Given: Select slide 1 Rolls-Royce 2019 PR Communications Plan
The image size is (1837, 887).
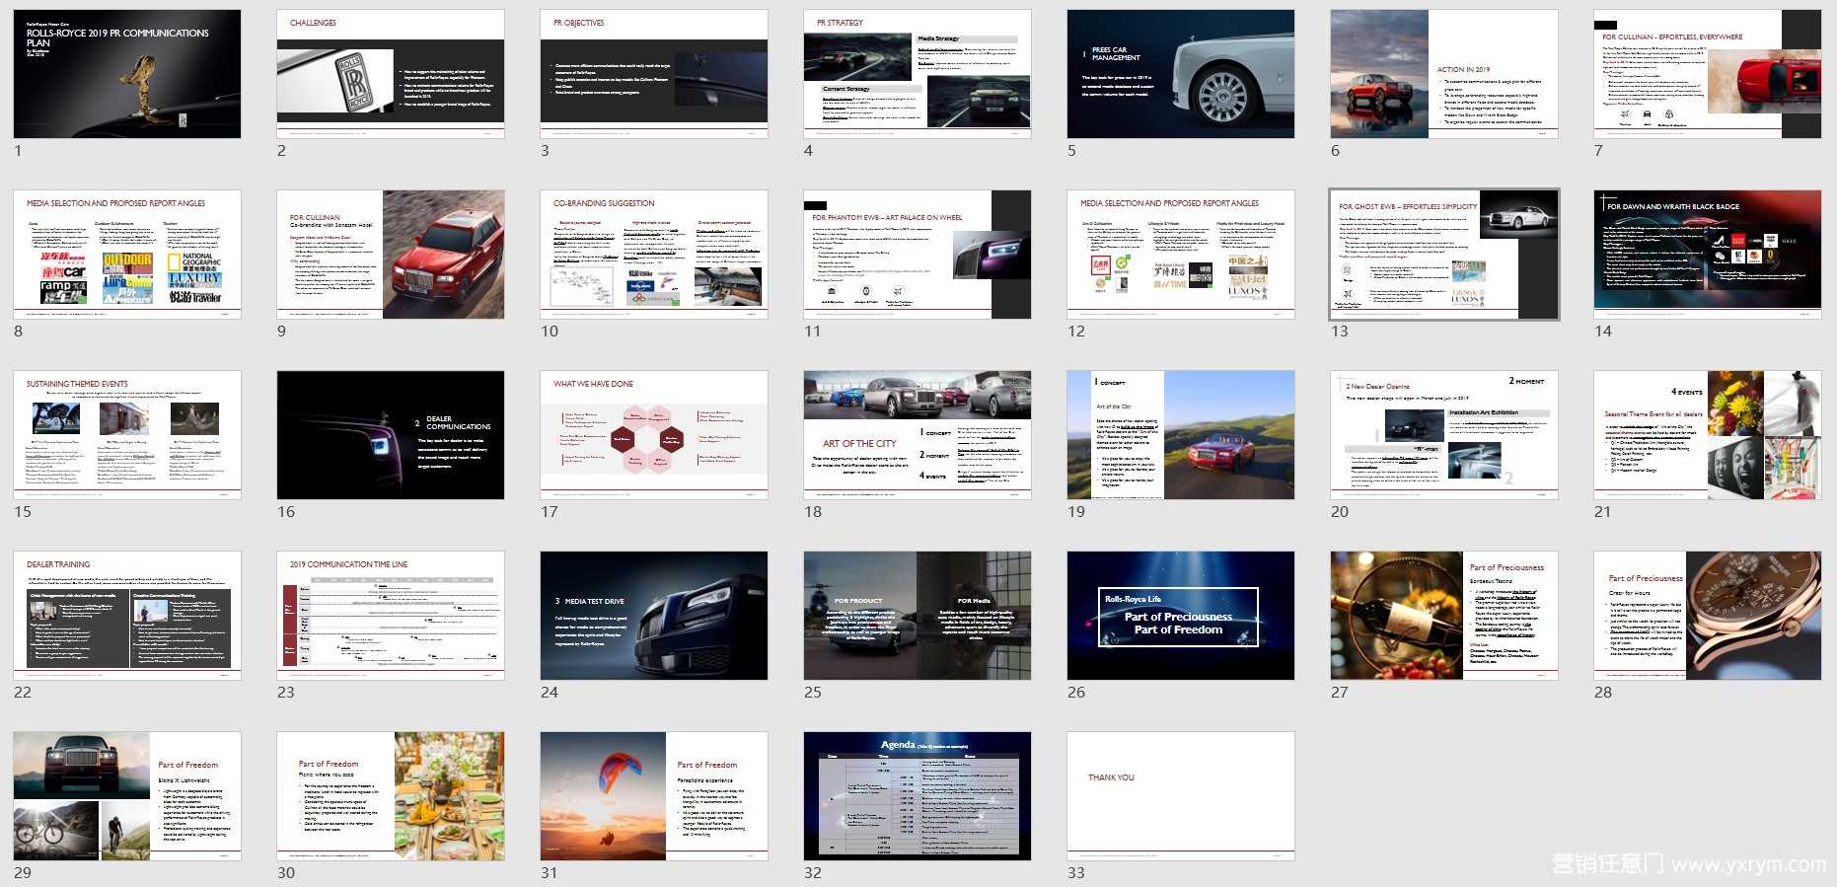Looking at the screenshot, I should (127, 74).
